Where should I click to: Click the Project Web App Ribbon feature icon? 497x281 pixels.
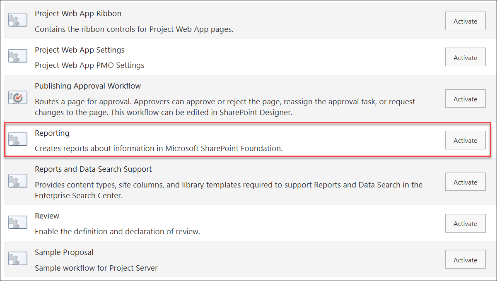[17, 19]
